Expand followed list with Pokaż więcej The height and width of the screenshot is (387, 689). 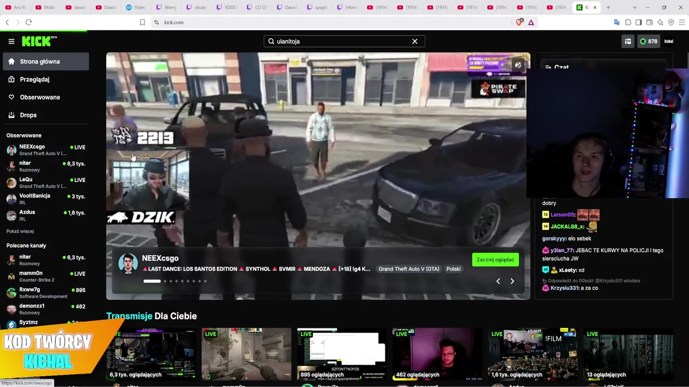[20, 231]
